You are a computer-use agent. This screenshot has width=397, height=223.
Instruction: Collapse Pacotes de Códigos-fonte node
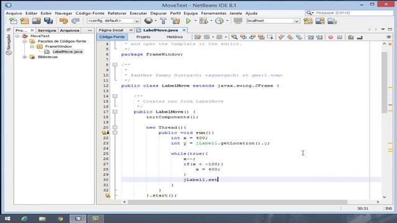tap(25, 42)
